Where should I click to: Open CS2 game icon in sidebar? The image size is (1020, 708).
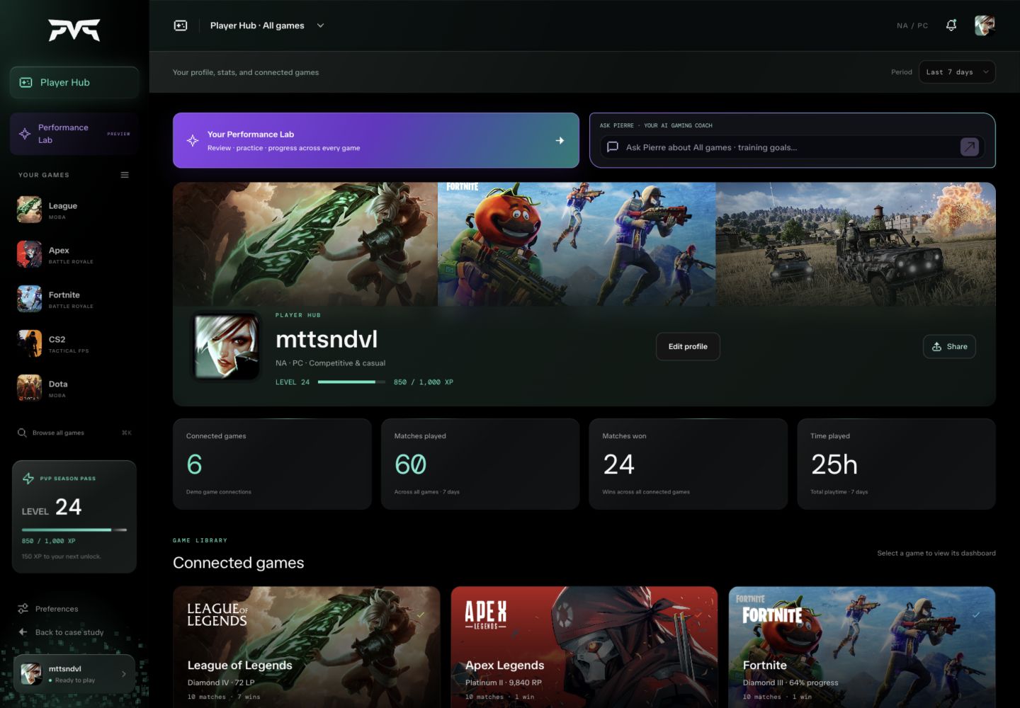(30, 343)
